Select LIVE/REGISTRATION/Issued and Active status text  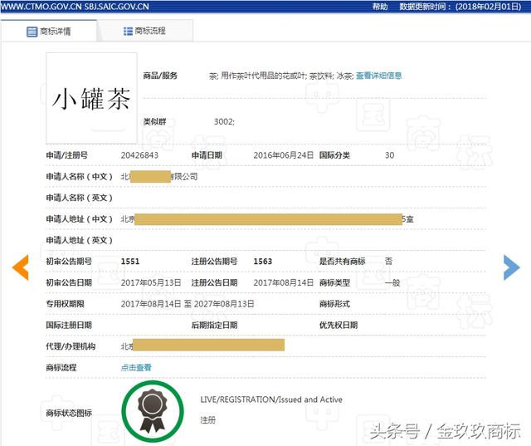click(x=271, y=399)
